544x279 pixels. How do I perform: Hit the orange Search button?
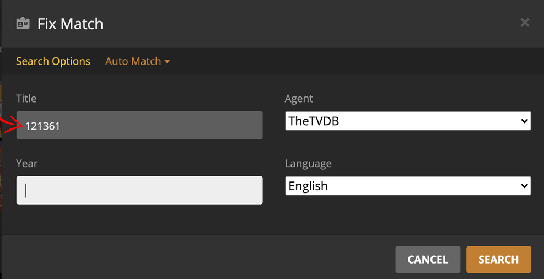point(498,260)
